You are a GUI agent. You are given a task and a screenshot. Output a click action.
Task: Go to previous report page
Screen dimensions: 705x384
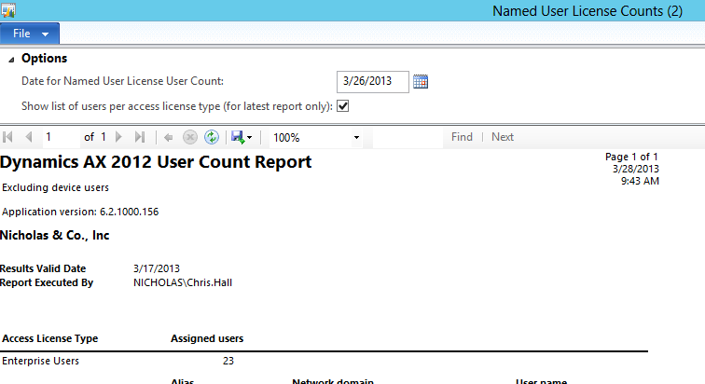coord(29,137)
